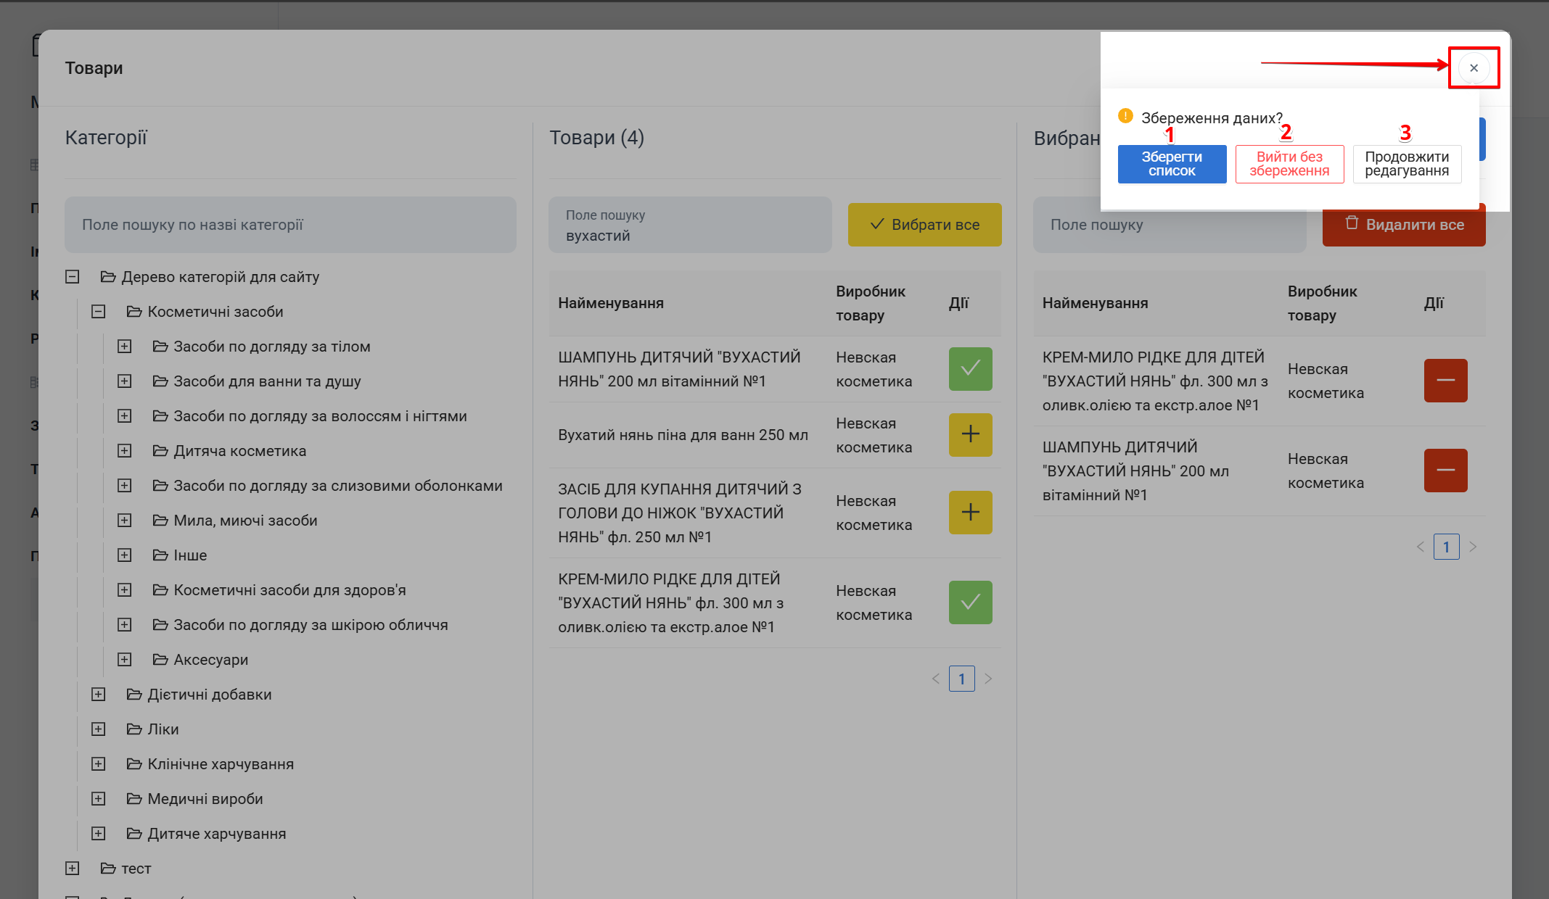Click folder icon of 'Дитяча косметика'
Viewport: 1549px width, 899px height.
pos(160,451)
